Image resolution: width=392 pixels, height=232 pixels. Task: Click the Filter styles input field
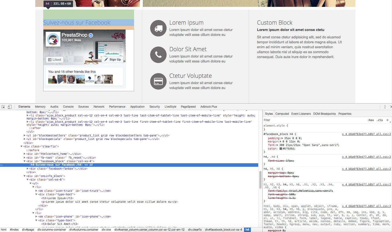click(x=312, y=120)
